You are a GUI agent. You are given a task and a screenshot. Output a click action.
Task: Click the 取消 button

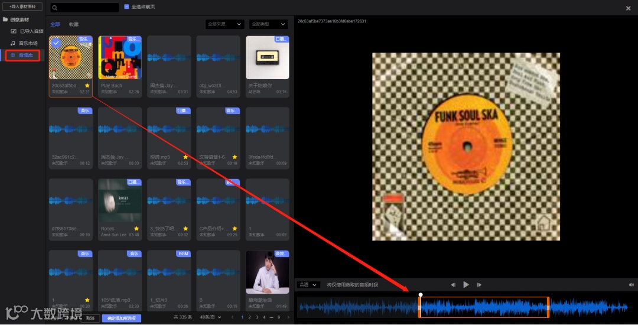(90, 318)
